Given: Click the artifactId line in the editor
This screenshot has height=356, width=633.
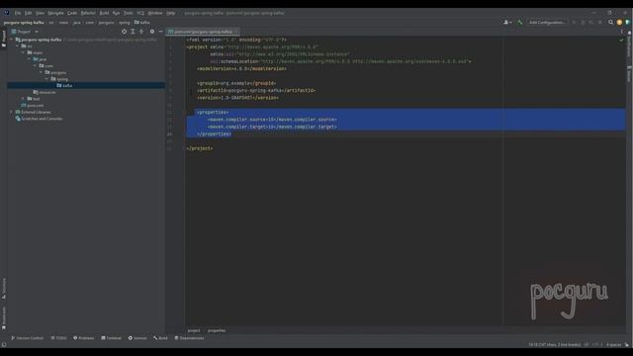Looking at the screenshot, I should (x=256, y=90).
